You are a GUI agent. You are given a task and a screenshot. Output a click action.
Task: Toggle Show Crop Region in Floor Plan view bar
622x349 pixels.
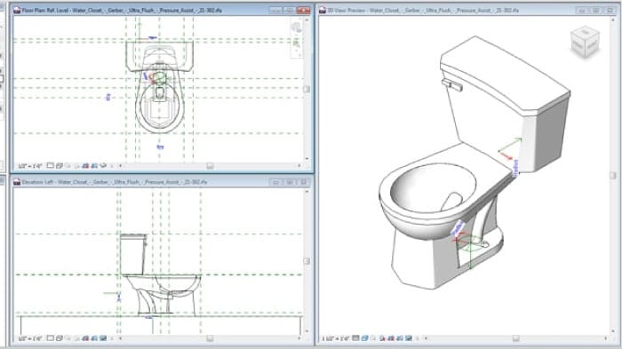94,165
